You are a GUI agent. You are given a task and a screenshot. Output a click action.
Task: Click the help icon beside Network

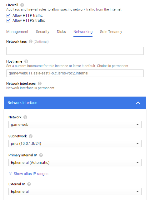25,117
